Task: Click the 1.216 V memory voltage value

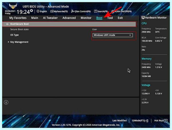Action: pyautogui.click(x=159, y=67)
